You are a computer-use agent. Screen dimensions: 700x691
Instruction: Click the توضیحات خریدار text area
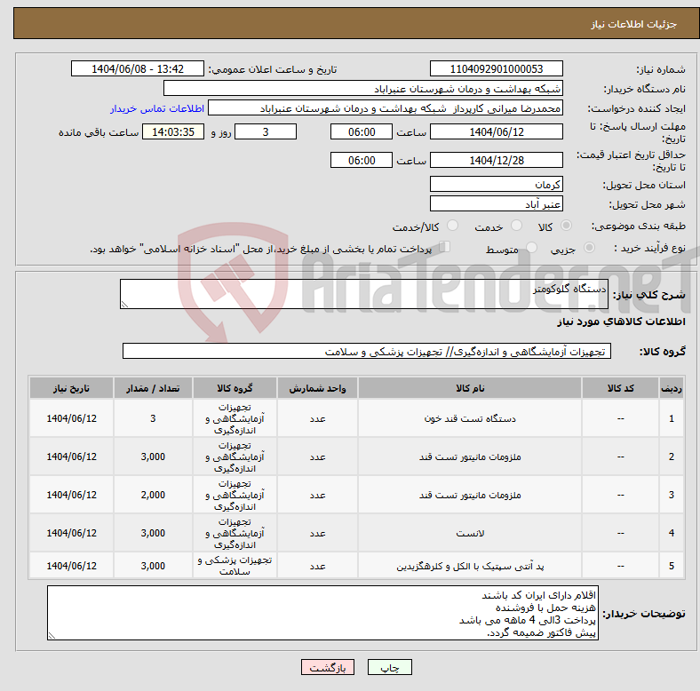[322, 613]
